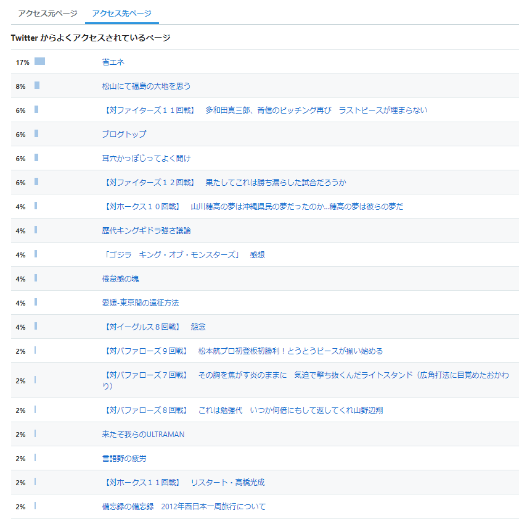Click the 8% bar in 松山にて row
Viewport: 519px width, 521px height.
point(37,85)
